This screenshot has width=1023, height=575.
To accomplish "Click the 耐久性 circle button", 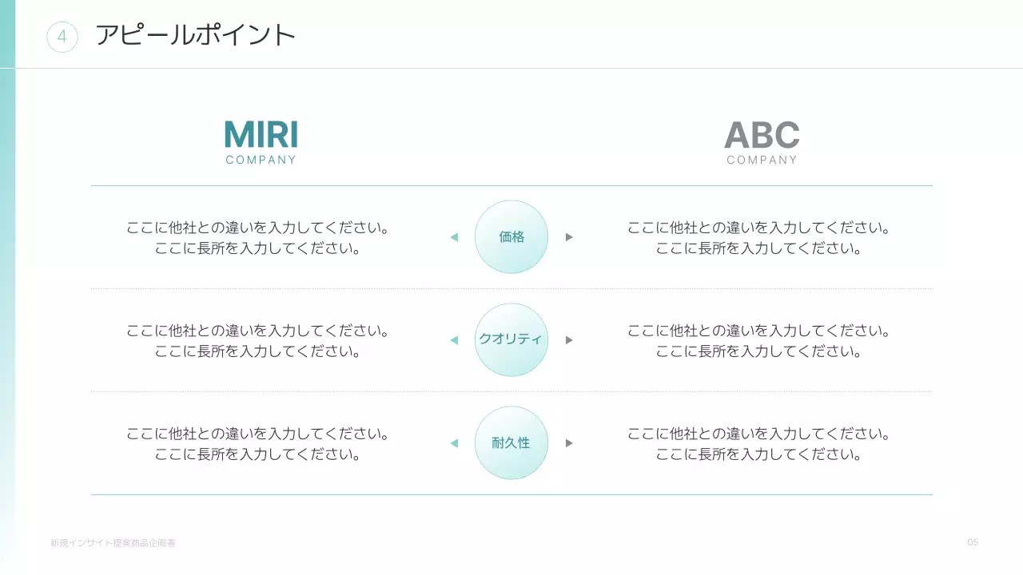I will tap(511, 443).
